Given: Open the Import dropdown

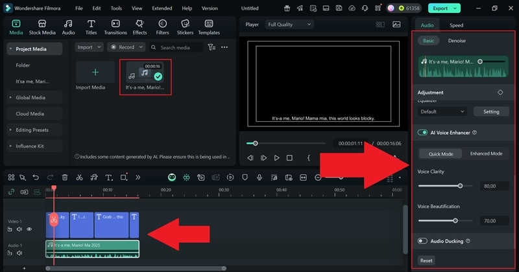Looking at the screenshot, I should pos(89,47).
